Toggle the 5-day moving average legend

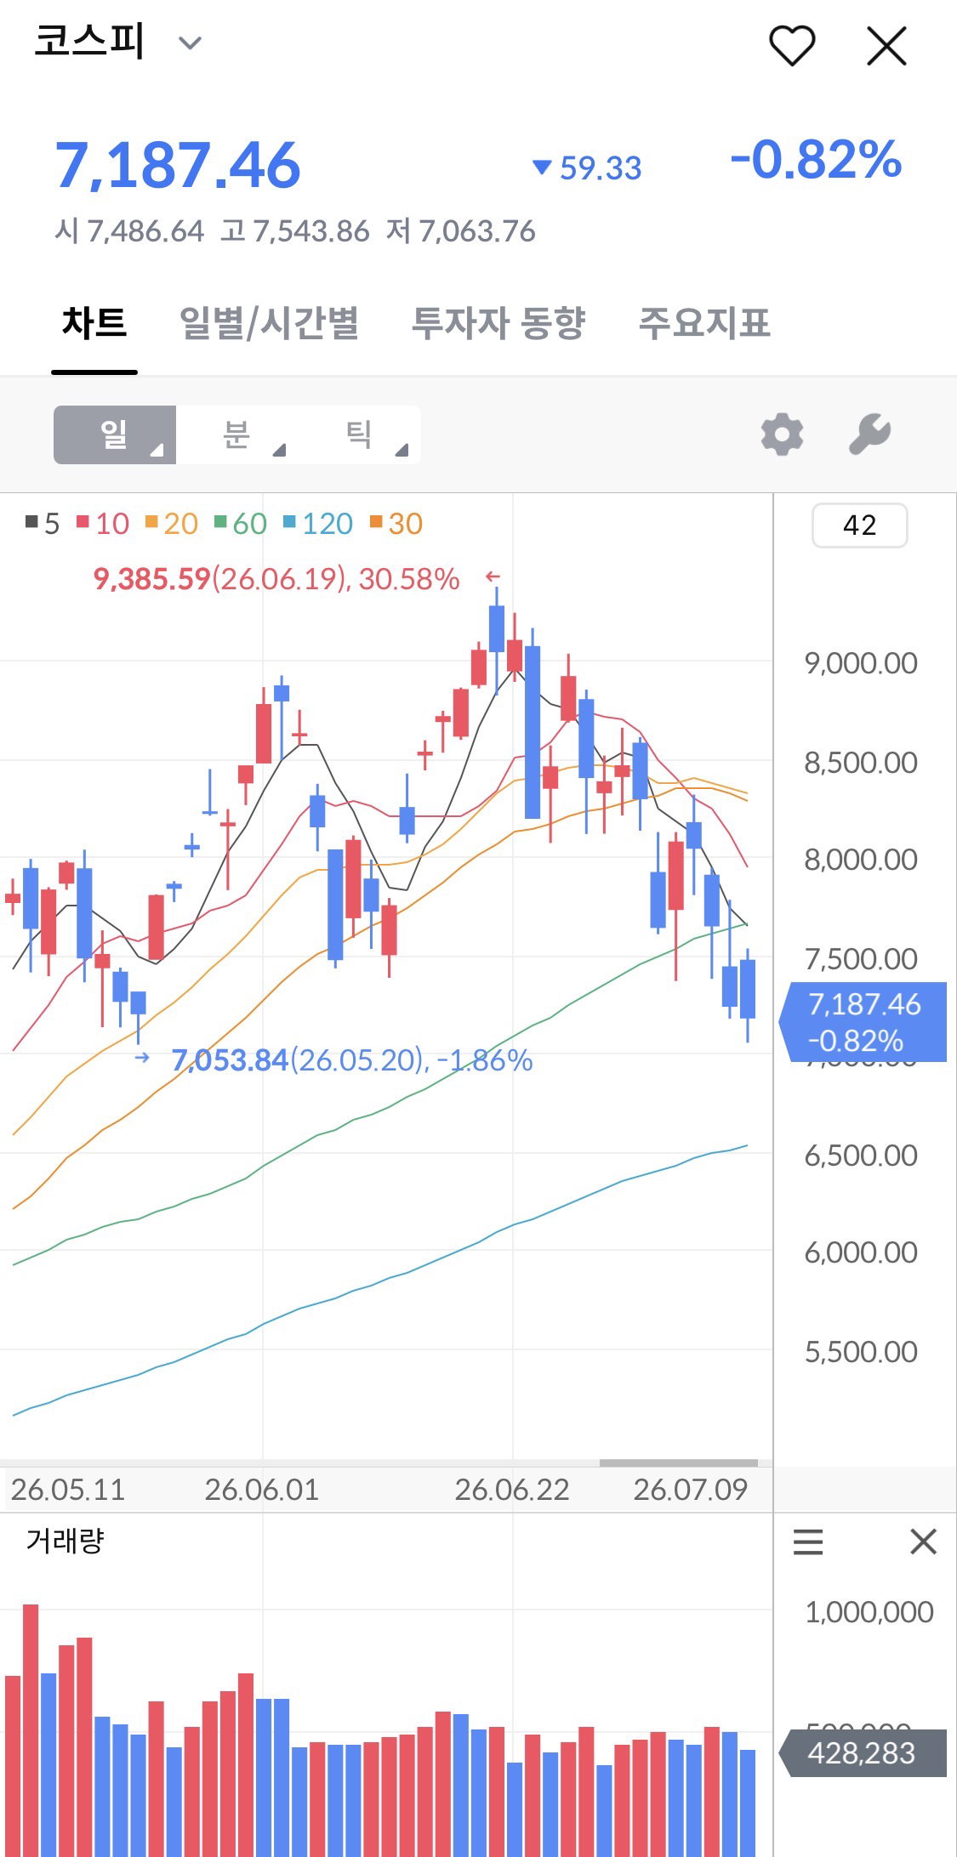(x=43, y=523)
